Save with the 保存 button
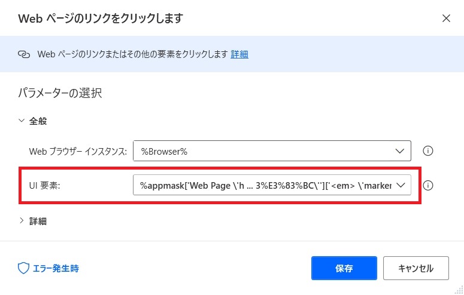464x295 pixels. [x=344, y=268]
